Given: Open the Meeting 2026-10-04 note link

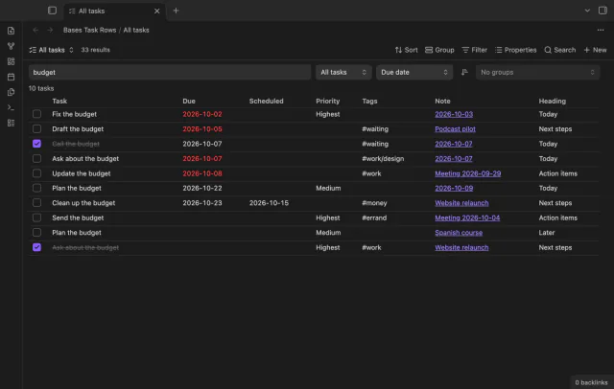Looking at the screenshot, I should click(x=467, y=217).
